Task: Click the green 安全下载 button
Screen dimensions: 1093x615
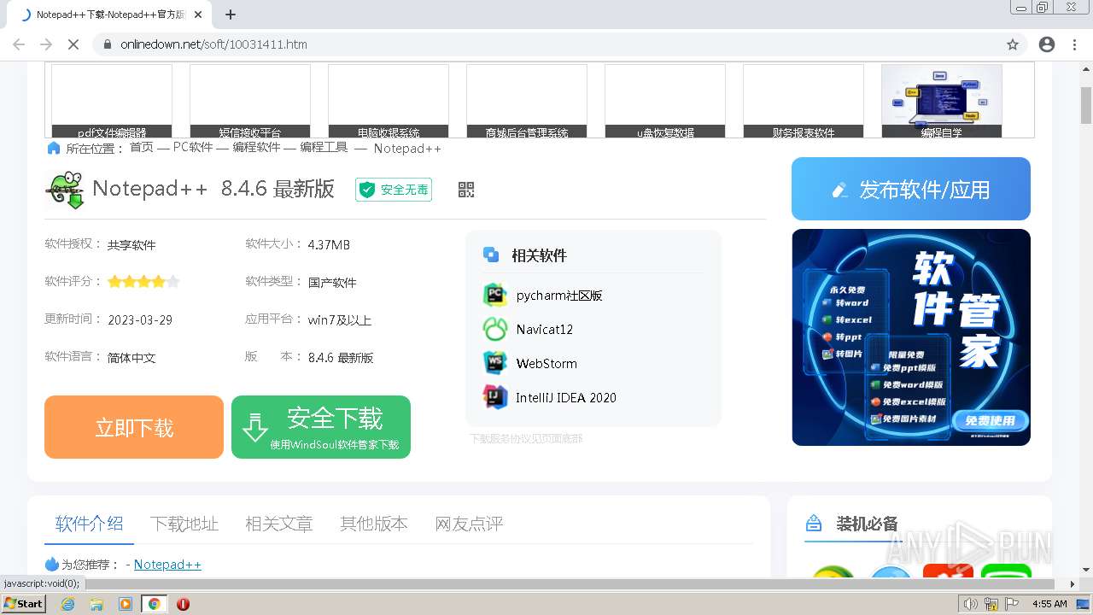Action: click(321, 427)
